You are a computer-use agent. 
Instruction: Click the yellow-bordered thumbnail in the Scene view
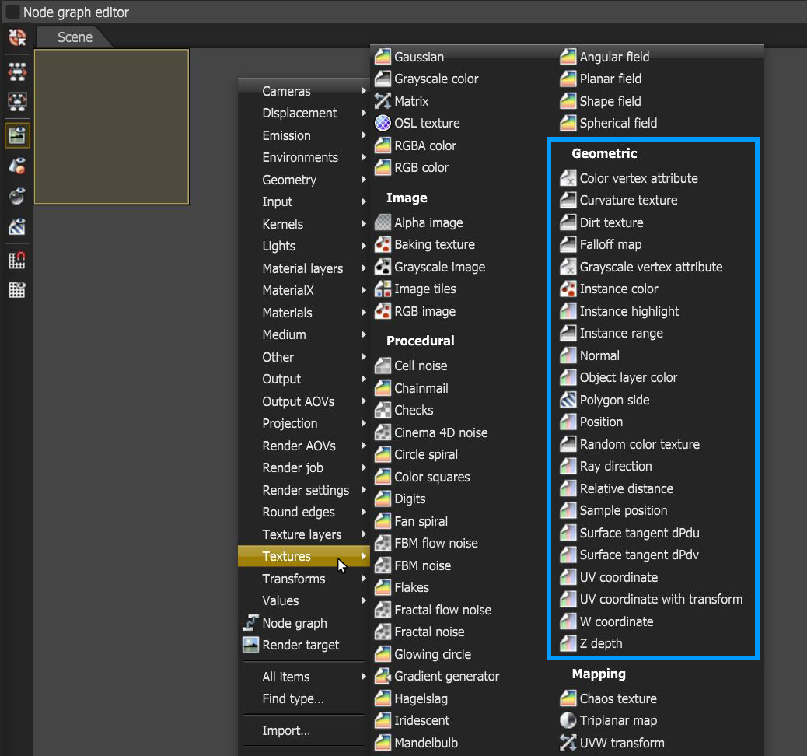pos(112,127)
